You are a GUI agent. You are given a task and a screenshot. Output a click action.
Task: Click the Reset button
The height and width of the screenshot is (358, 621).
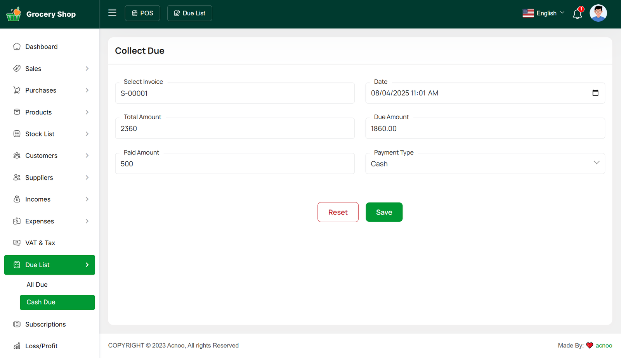[338, 212]
